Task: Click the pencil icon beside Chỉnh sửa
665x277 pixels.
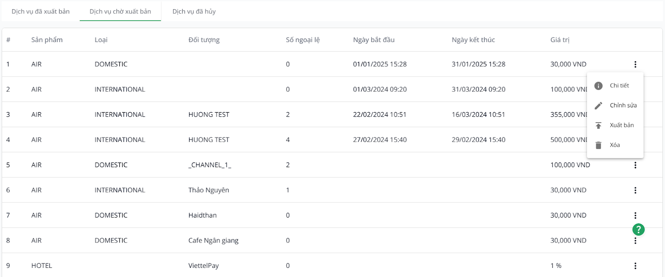Action: point(598,106)
